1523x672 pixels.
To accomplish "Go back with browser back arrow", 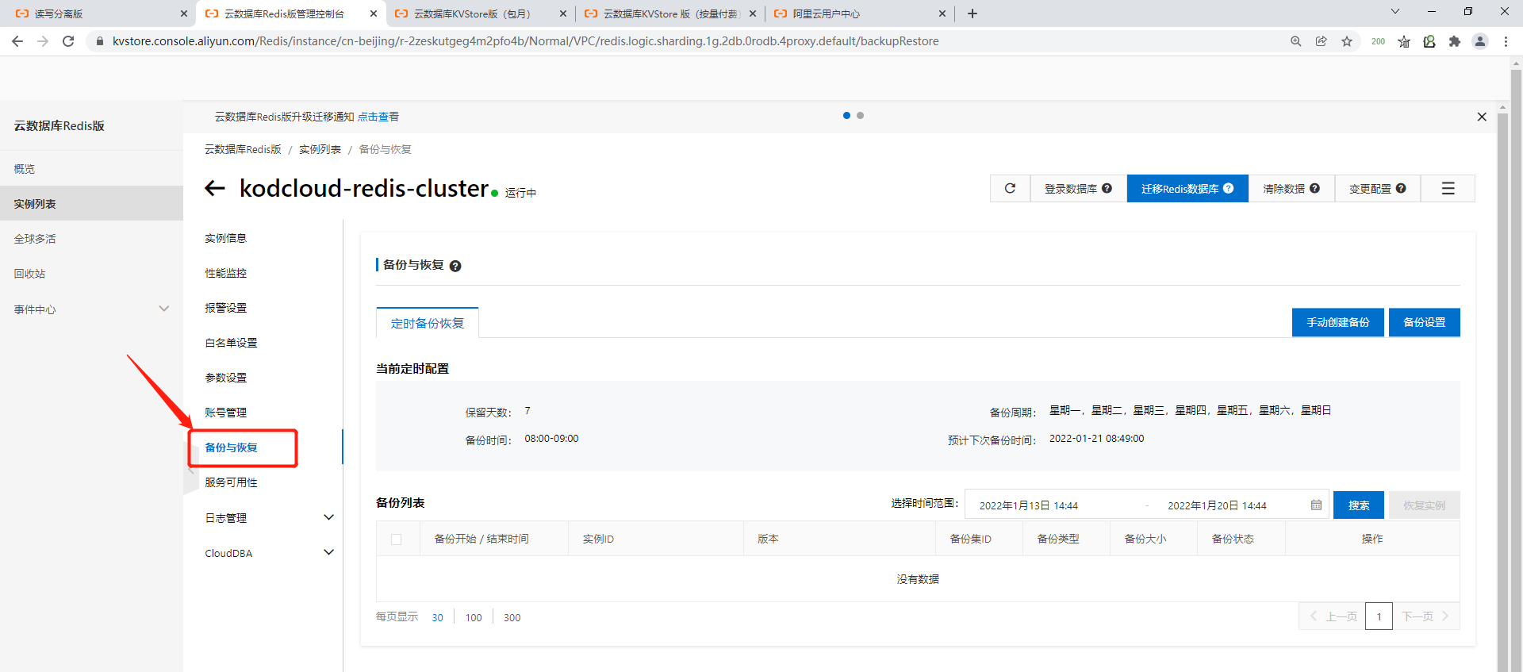I will pyautogui.click(x=17, y=41).
